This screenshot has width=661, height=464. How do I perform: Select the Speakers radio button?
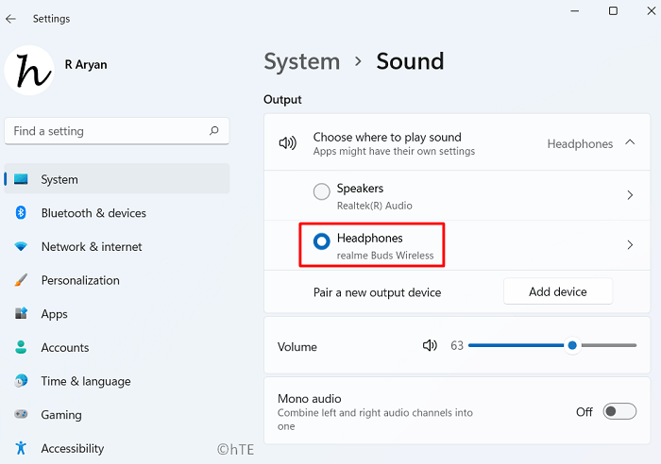click(322, 191)
